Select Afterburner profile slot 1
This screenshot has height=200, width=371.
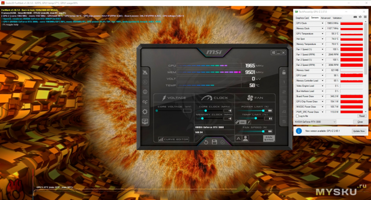pyautogui.click(x=284, y=82)
